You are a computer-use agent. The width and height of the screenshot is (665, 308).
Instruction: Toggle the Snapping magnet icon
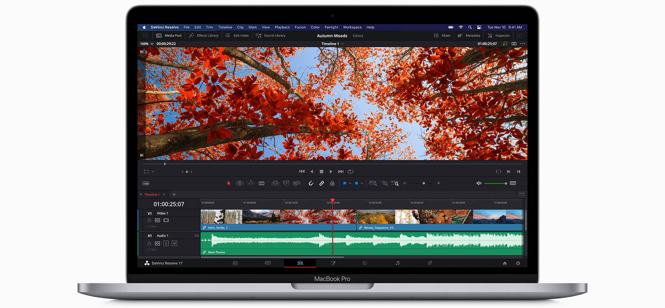click(311, 183)
